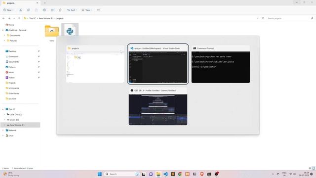Select the Visual Studio Code thumbnail in switcher

[x=158, y=64]
